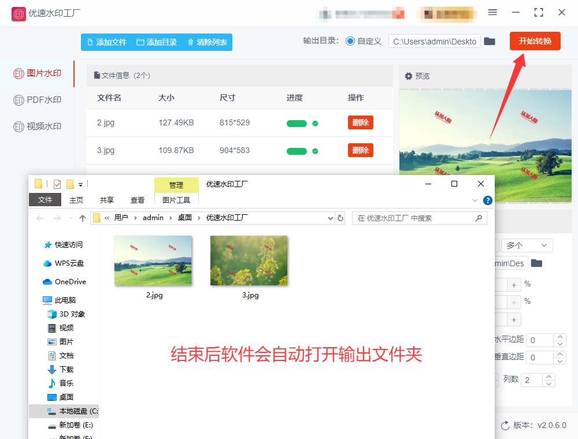The width and height of the screenshot is (578, 439).
Task: Delete the 2.jpg row with 删除
Action: point(361,122)
